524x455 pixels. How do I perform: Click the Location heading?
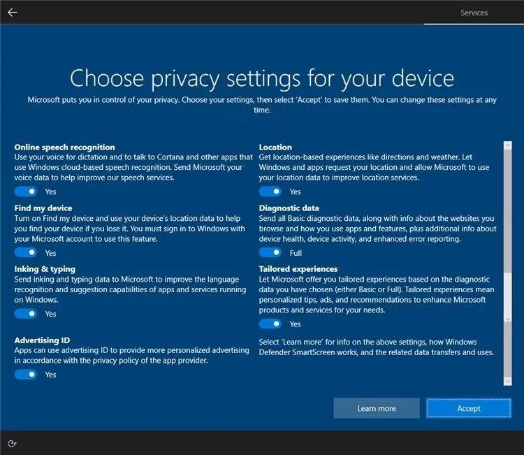[275, 147]
